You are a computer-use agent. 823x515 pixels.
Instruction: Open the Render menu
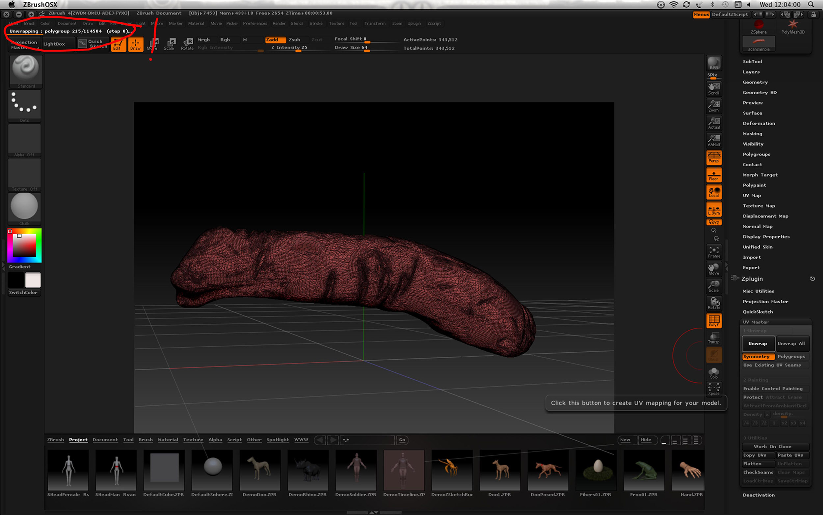(279, 23)
